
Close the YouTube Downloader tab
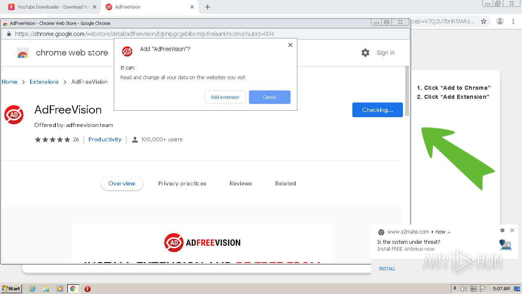tap(95, 7)
